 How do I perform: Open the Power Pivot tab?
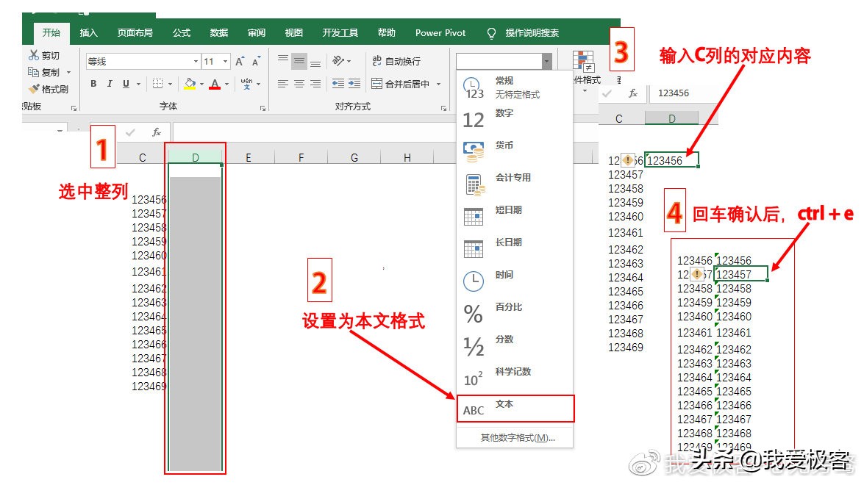(440, 32)
